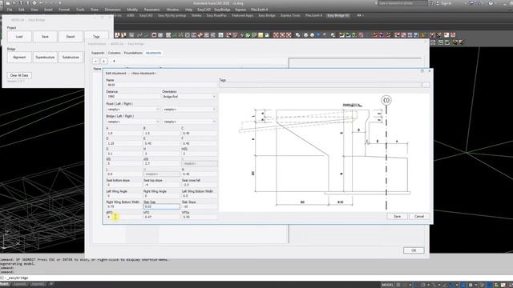This screenshot has width=513, height=288.
Task: Click the D dimension field
Action: pos(124,143)
